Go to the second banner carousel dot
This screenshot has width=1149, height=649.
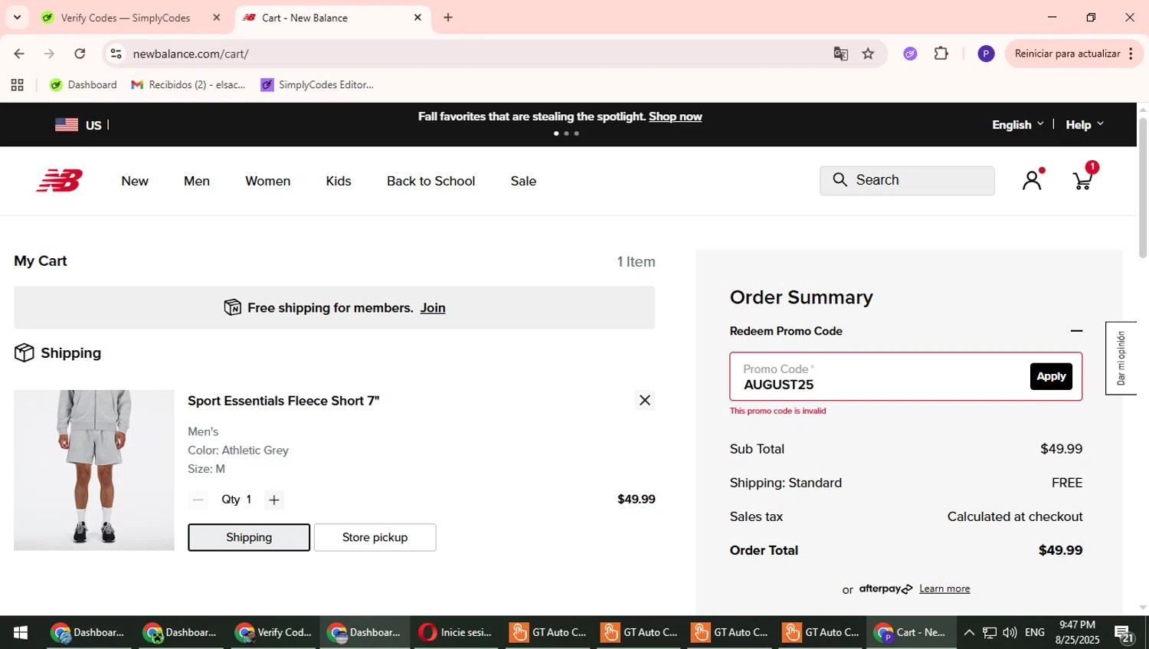pyautogui.click(x=566, y=133)
